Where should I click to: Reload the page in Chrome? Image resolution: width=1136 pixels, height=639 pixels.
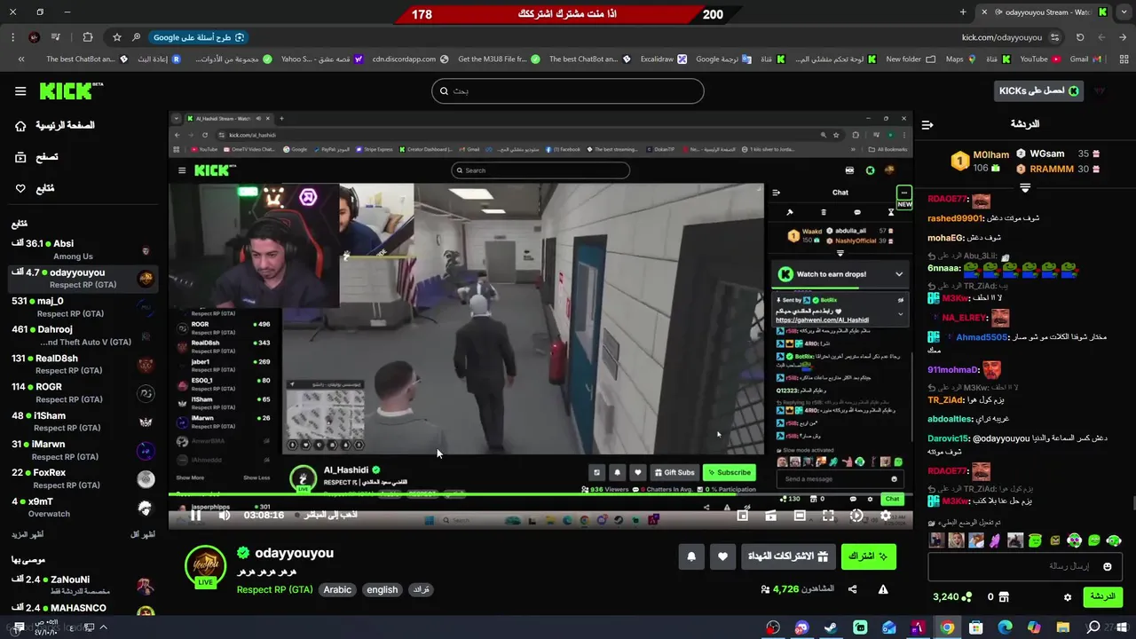(x=1080, y=37)
